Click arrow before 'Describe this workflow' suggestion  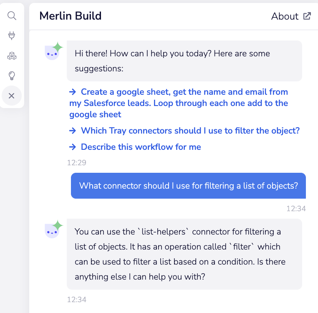[x=73, y=147]
